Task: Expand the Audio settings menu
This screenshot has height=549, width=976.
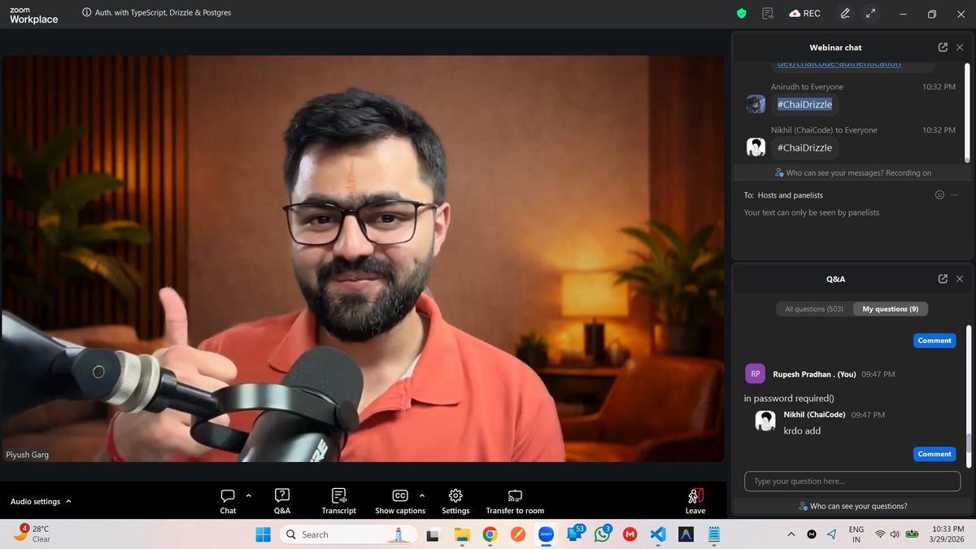Action: pyautogui.click(x=41, y=502)
